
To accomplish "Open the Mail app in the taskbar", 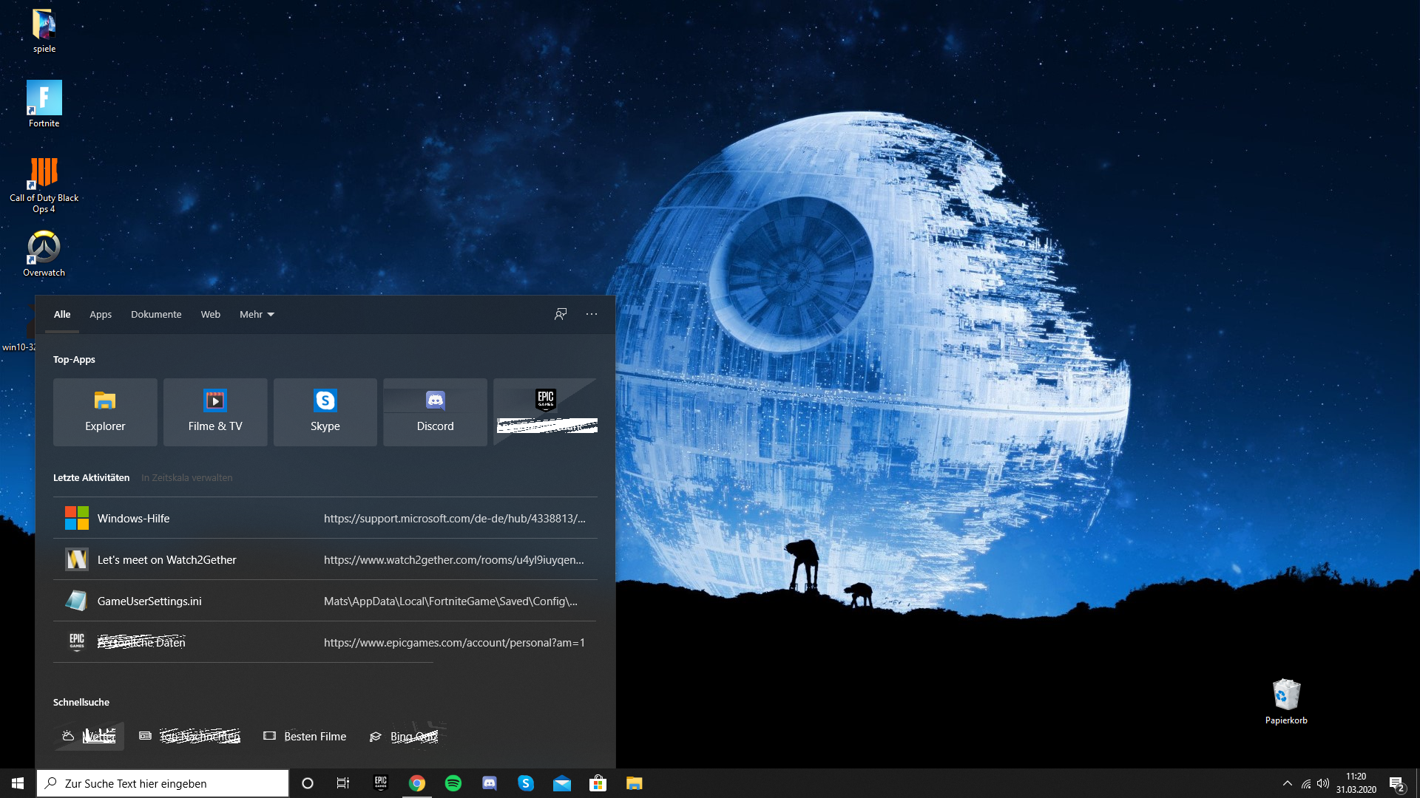I will [562, 783].
